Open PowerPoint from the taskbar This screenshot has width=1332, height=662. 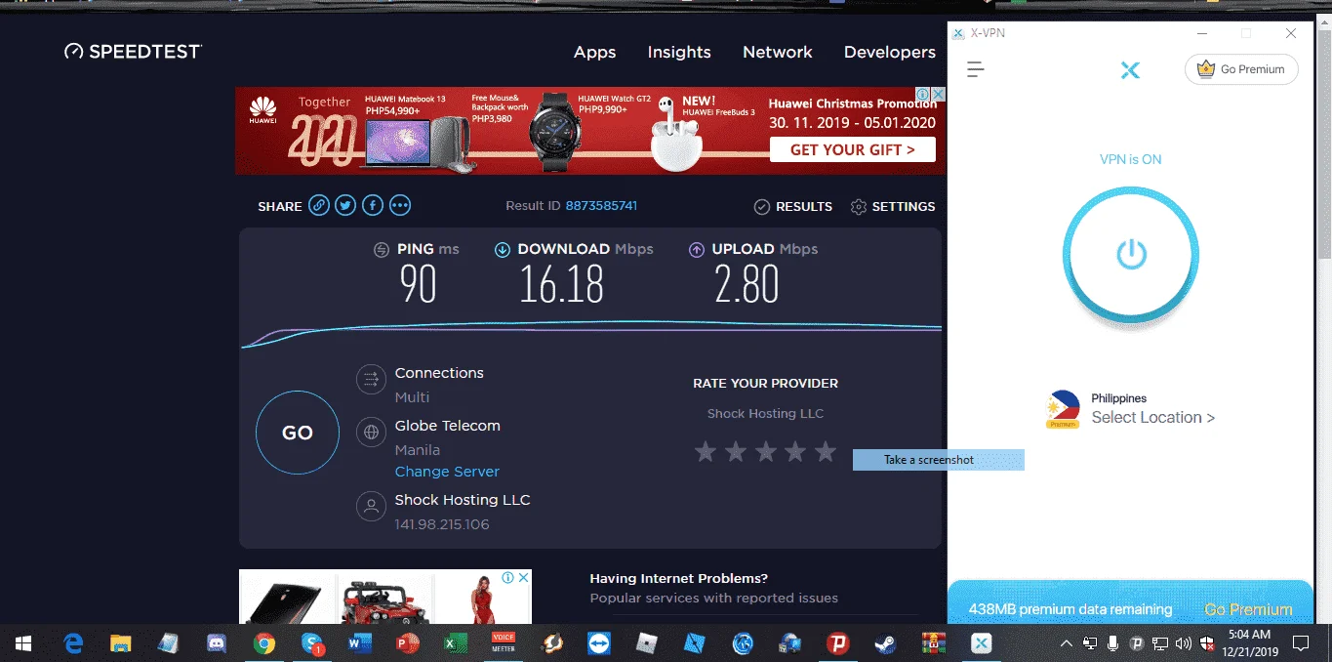[407, 643]
